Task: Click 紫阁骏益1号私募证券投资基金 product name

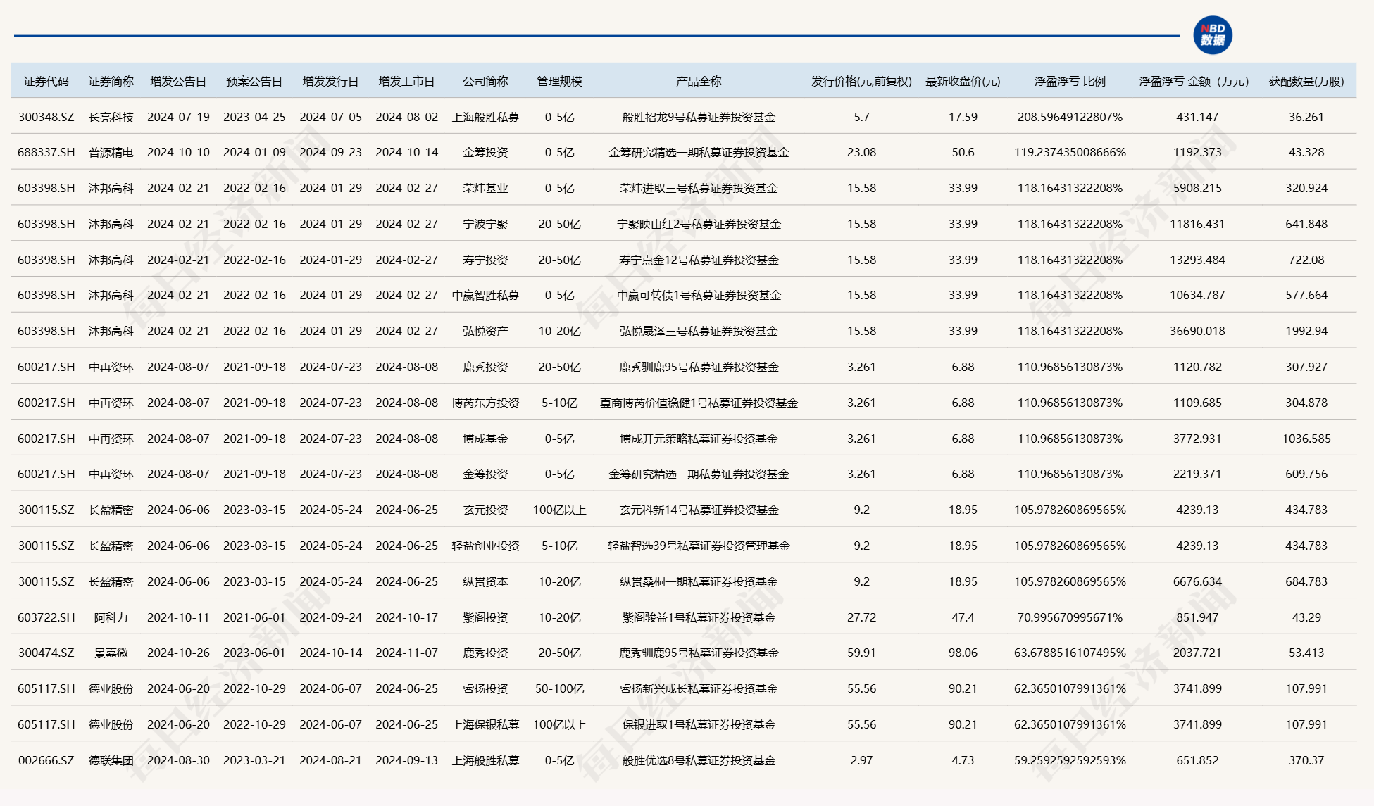Action: (699, 617)
